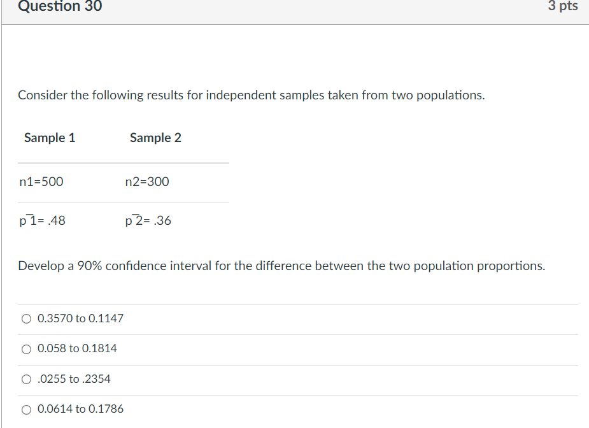589x428 pixels.
Task: Click the p̄2= .36 table cell
Action: pos(148,222)
